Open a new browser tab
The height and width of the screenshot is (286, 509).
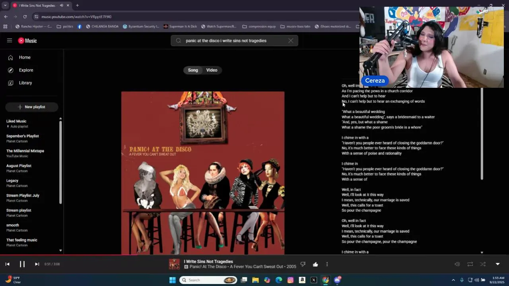coord(77,6)
